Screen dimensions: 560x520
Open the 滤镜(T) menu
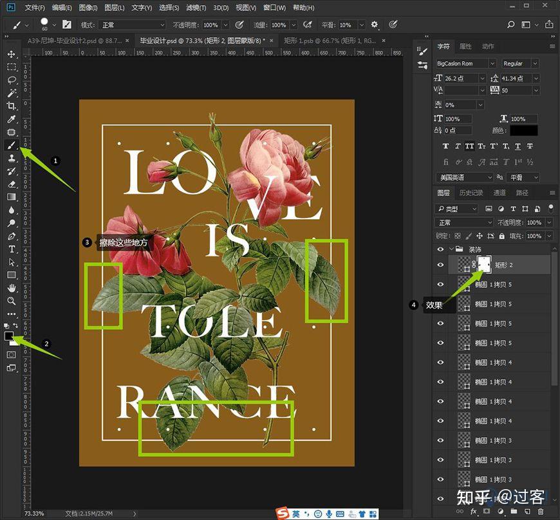coord(196,8)
